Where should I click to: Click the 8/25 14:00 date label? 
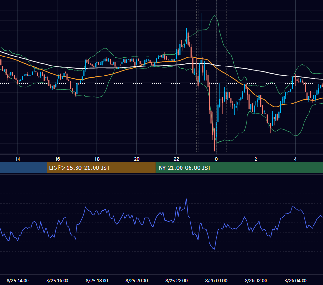[x=18, y=280]
